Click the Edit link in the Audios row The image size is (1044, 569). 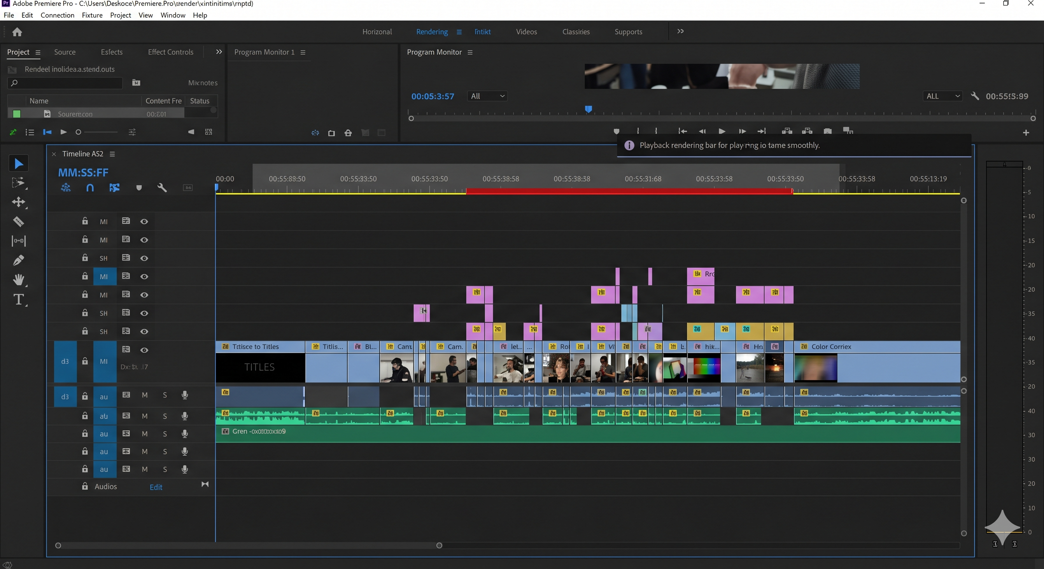coord(156,487)
